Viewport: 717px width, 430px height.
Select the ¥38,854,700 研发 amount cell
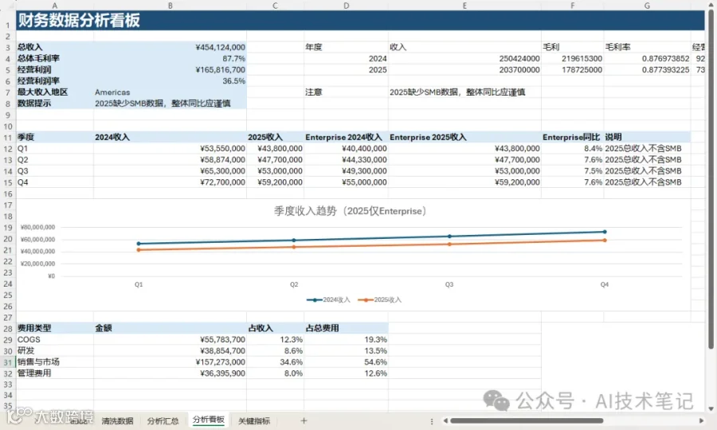[170, 351]
